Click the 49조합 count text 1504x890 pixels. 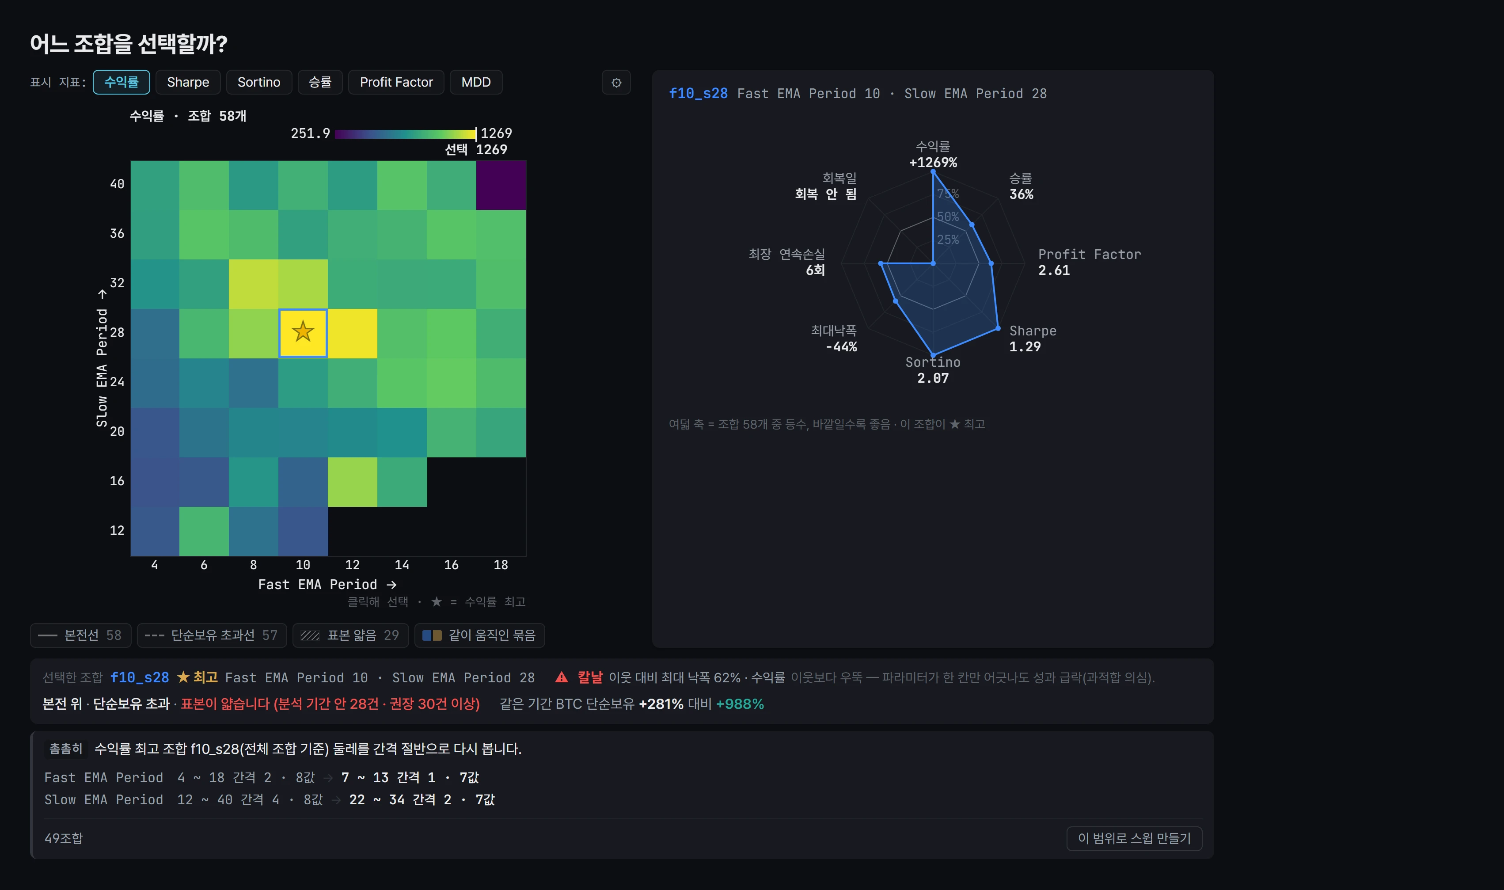click(64, 838)
